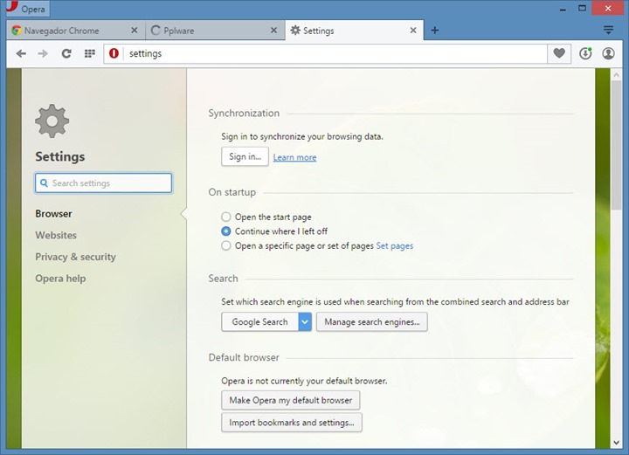Click the Chrome favicon on the first tab
Image resolution: width=629 pixels, height=455 pixels.
point(17,31)
